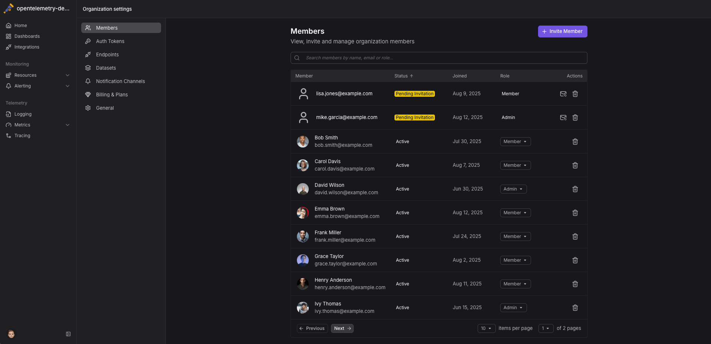Expand Resources in sidebar
The height and width of the screenshot is (344, 711).
point(38,75)
